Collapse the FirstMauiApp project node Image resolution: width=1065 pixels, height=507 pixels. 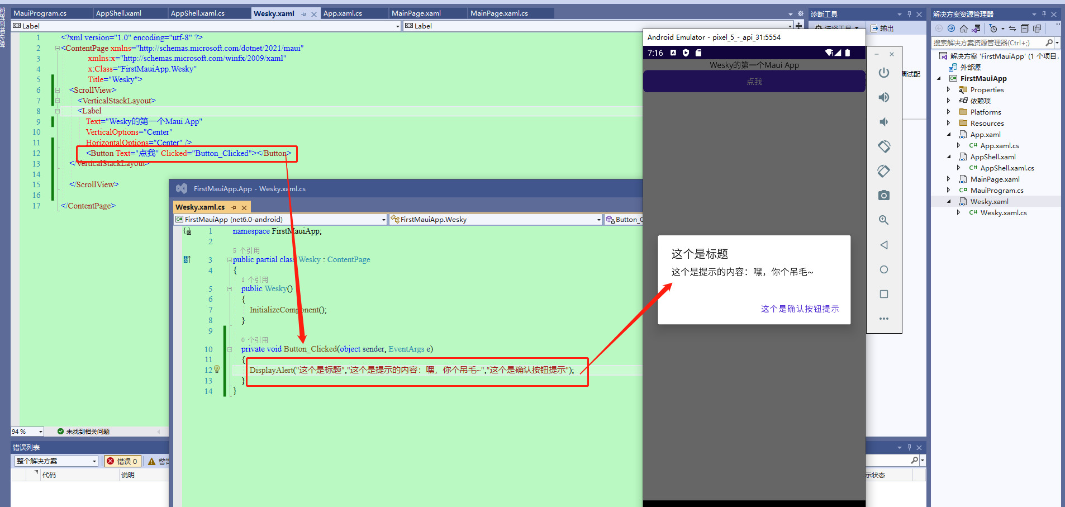(939, 79)
